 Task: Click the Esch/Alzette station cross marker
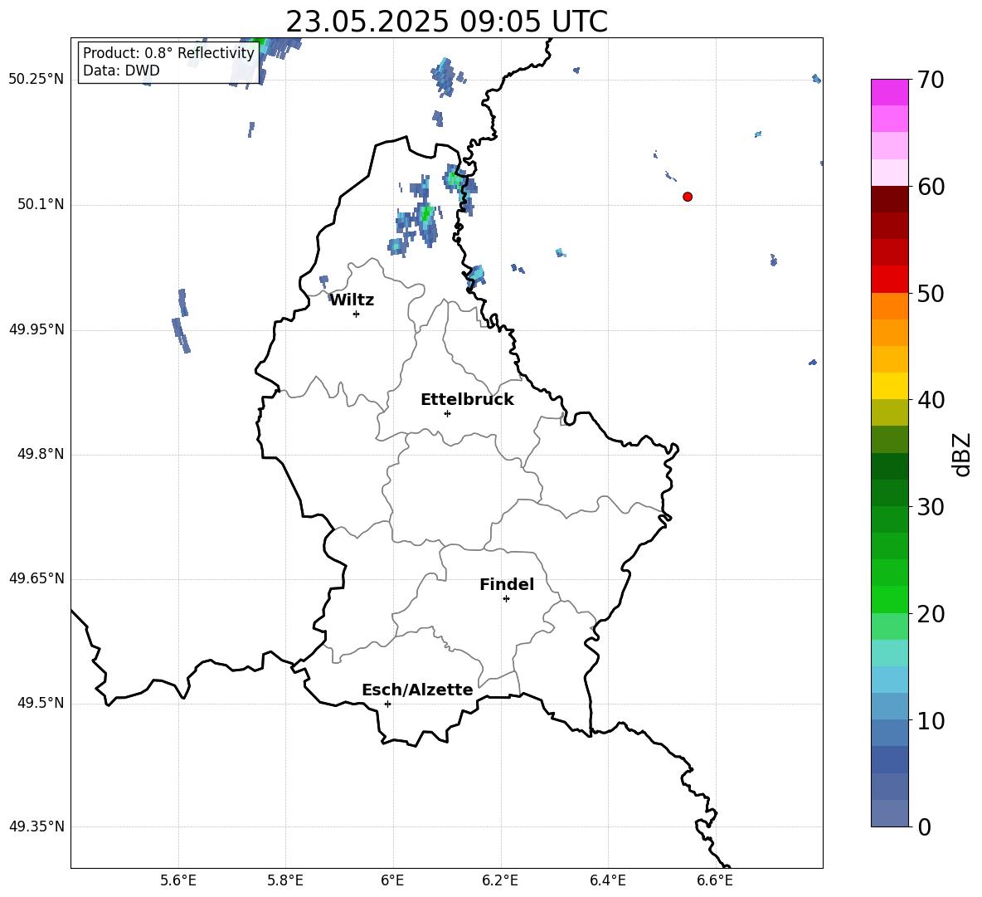[387, 704]
